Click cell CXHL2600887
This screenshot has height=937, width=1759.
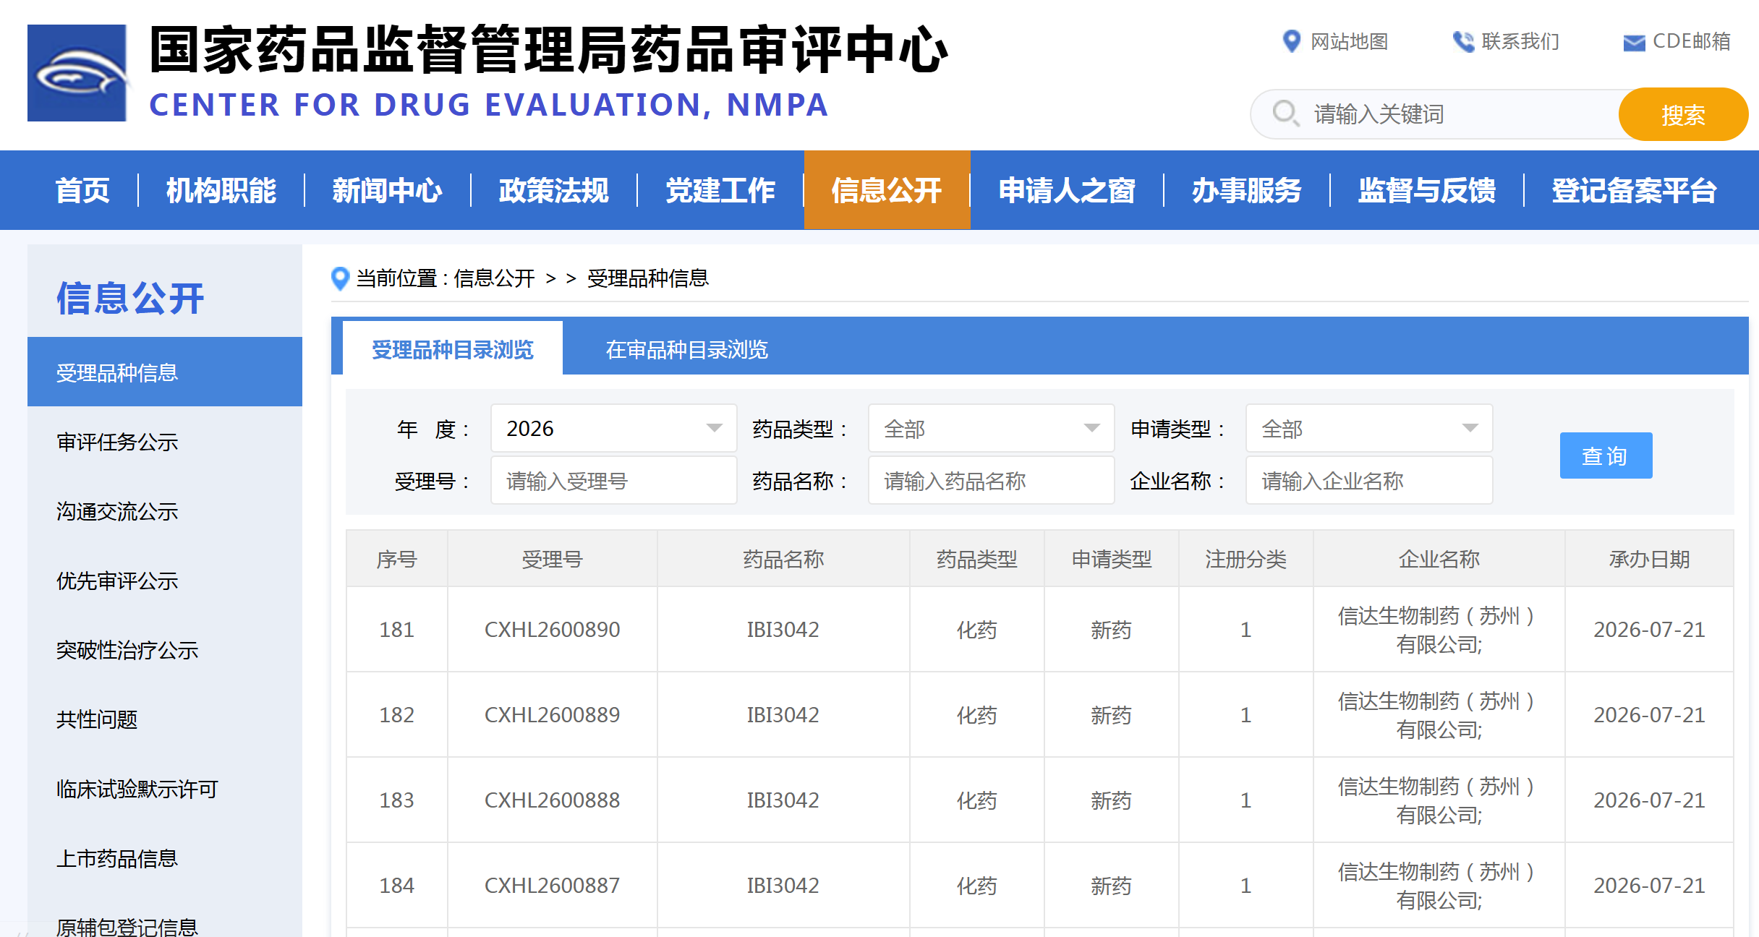(552, 886)
